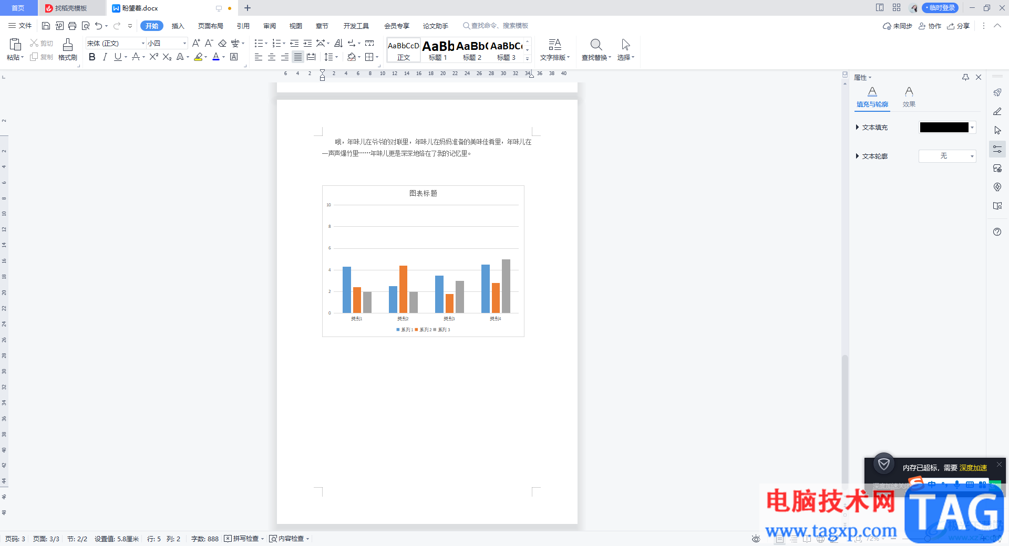Image resolution: width=1009 pixels, height=546 pixels.
Task: Open the Text Layout (文字排版) tool
Action: coord(554,49)
